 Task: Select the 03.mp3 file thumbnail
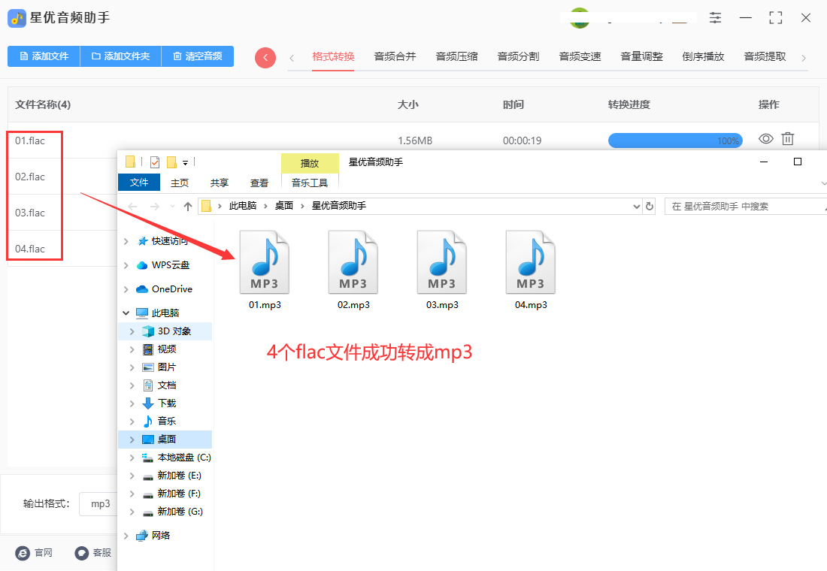(x=441, y=263)
